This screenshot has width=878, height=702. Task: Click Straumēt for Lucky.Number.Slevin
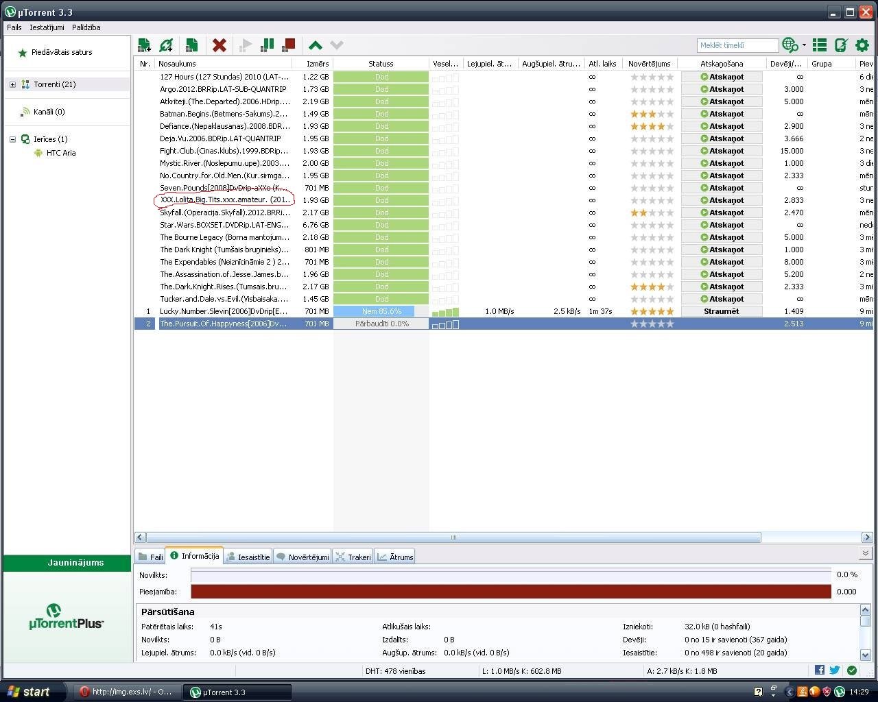(x=722, y=311)
